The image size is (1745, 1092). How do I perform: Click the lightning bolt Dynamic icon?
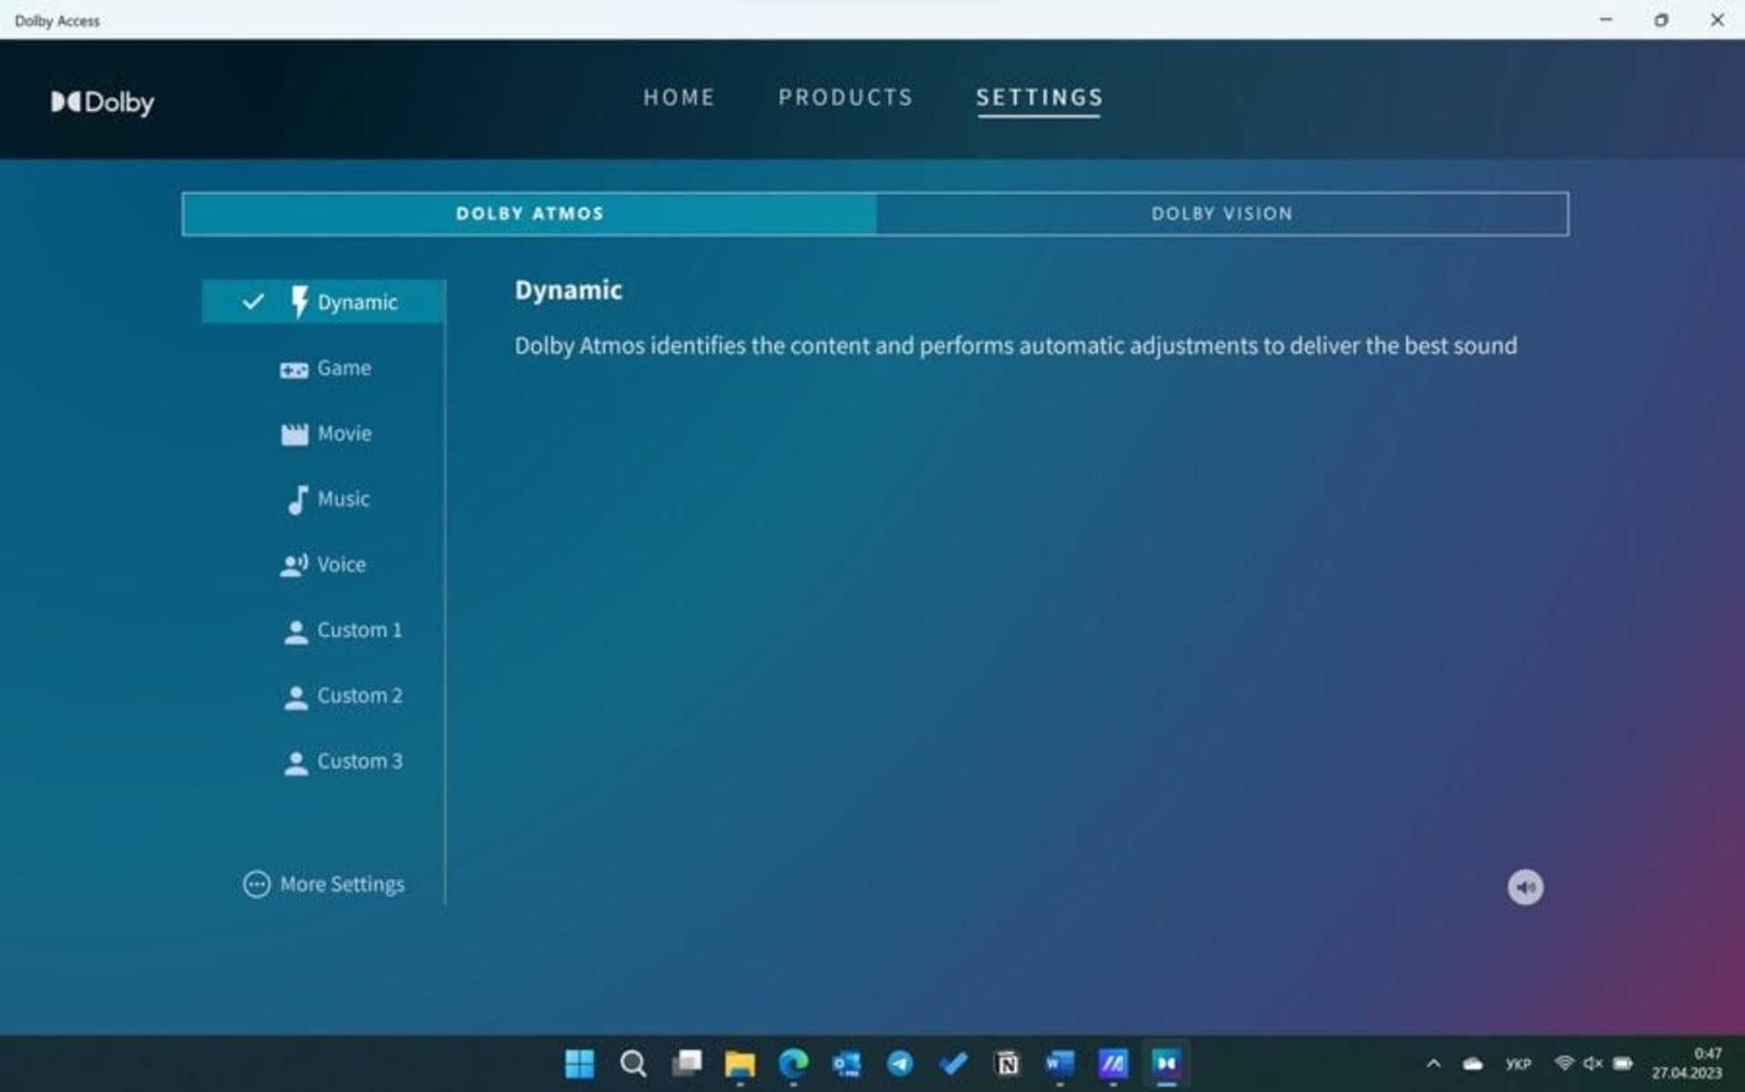pyautogui.click(x=298, y=302)
